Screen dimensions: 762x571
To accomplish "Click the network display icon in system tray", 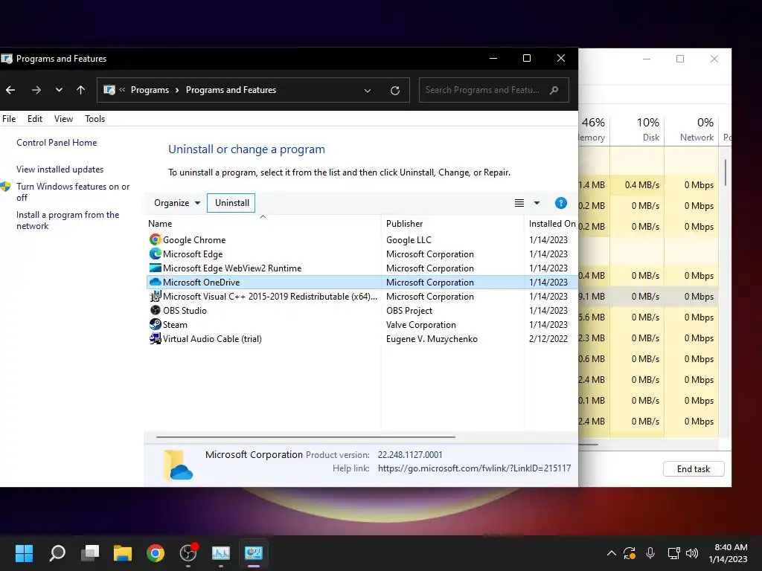I will (x=673, y=553).
